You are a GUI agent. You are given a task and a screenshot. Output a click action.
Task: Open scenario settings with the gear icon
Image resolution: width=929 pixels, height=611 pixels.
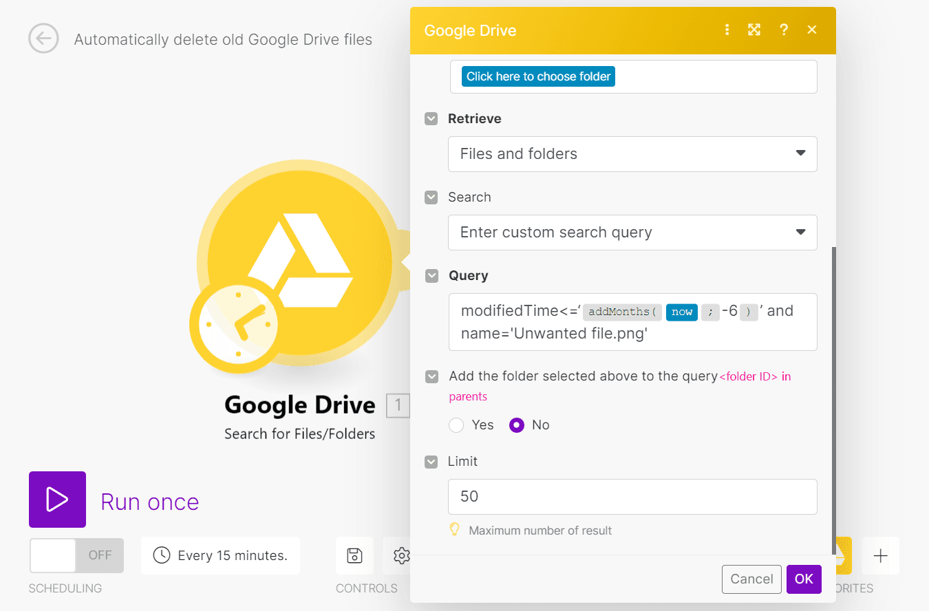click(401, 555)
